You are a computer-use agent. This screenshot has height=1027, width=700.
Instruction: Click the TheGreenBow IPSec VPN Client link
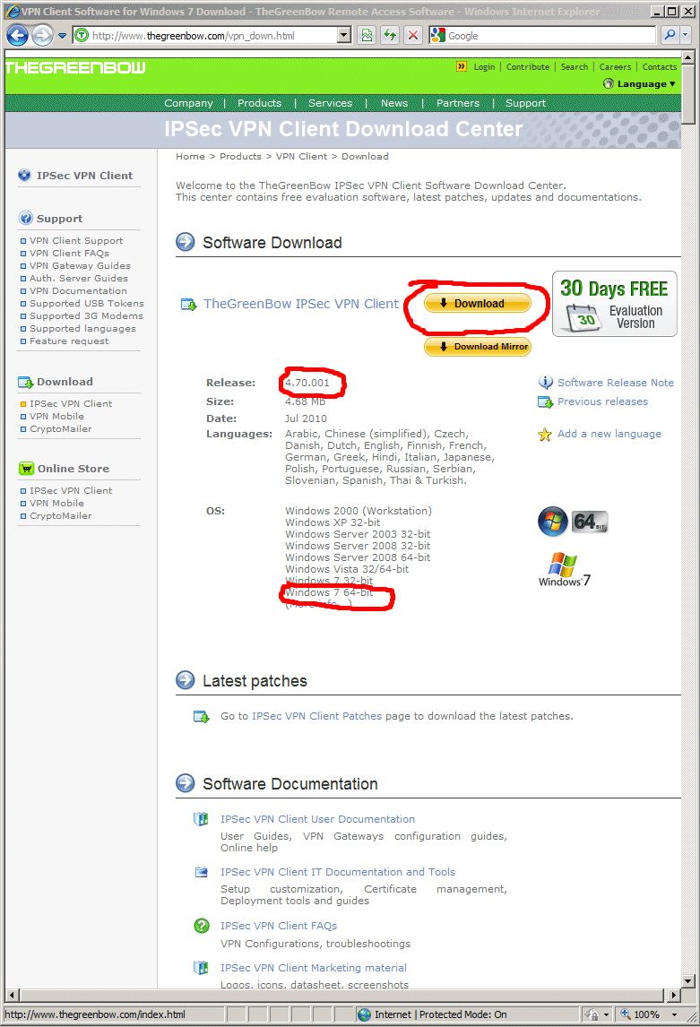click(300, 304)
